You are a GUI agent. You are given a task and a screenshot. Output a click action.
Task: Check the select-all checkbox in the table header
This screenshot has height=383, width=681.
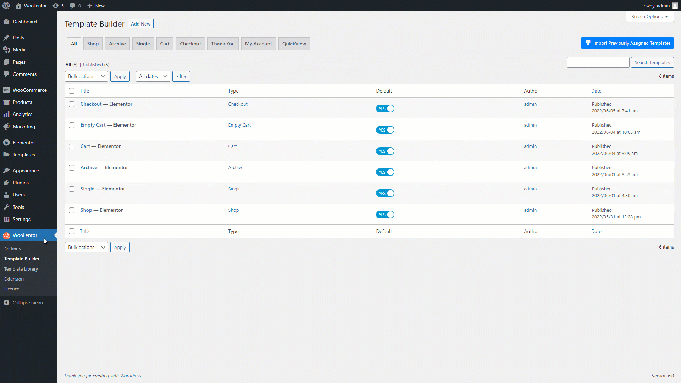72,91
